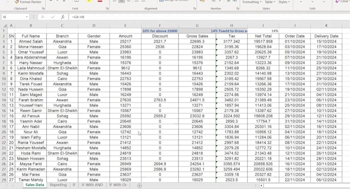Select the 'Mona Hassan' name cell

tap(31, 47)
